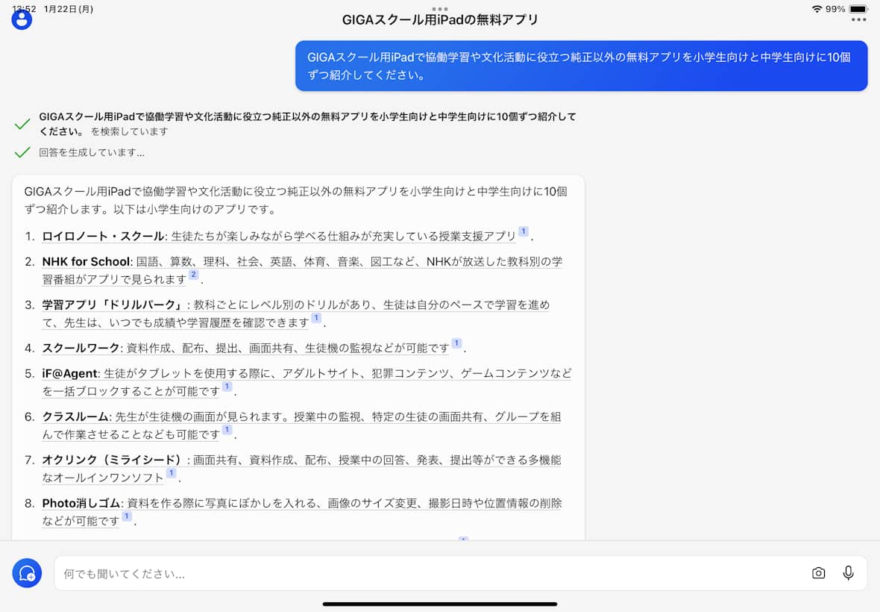The height and width of the screenshot is (612, 880).
Task: Expand the '回答を生成しています' status row
Action: coord(92,153)
